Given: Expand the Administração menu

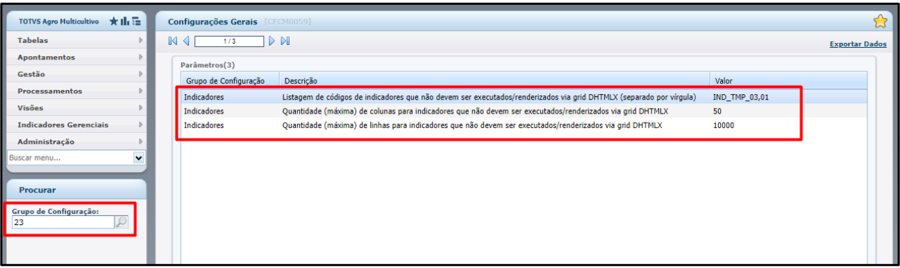Looking at the screenshot, I should tap(76, 141).
